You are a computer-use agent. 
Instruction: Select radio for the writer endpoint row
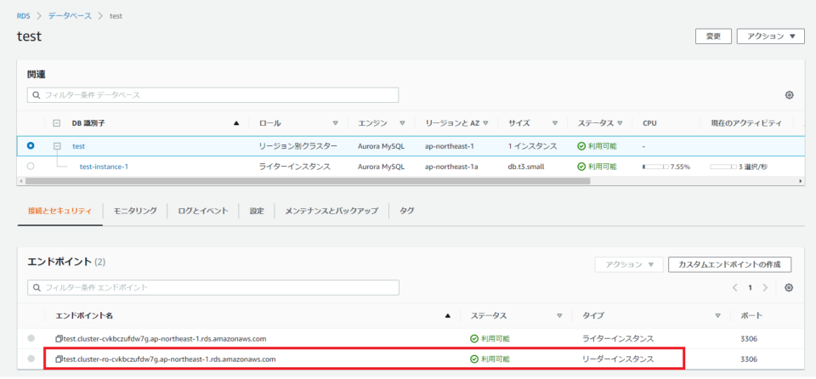click(x=31, y=338)
